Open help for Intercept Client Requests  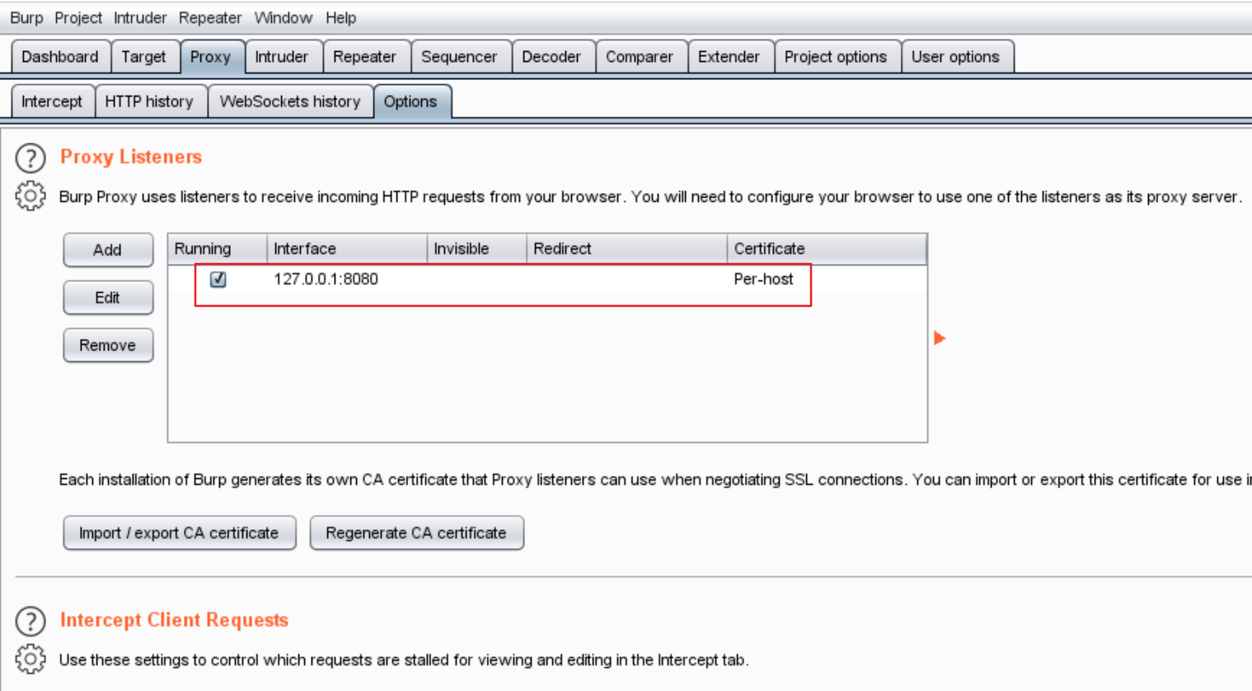click(x=30, y=621)
